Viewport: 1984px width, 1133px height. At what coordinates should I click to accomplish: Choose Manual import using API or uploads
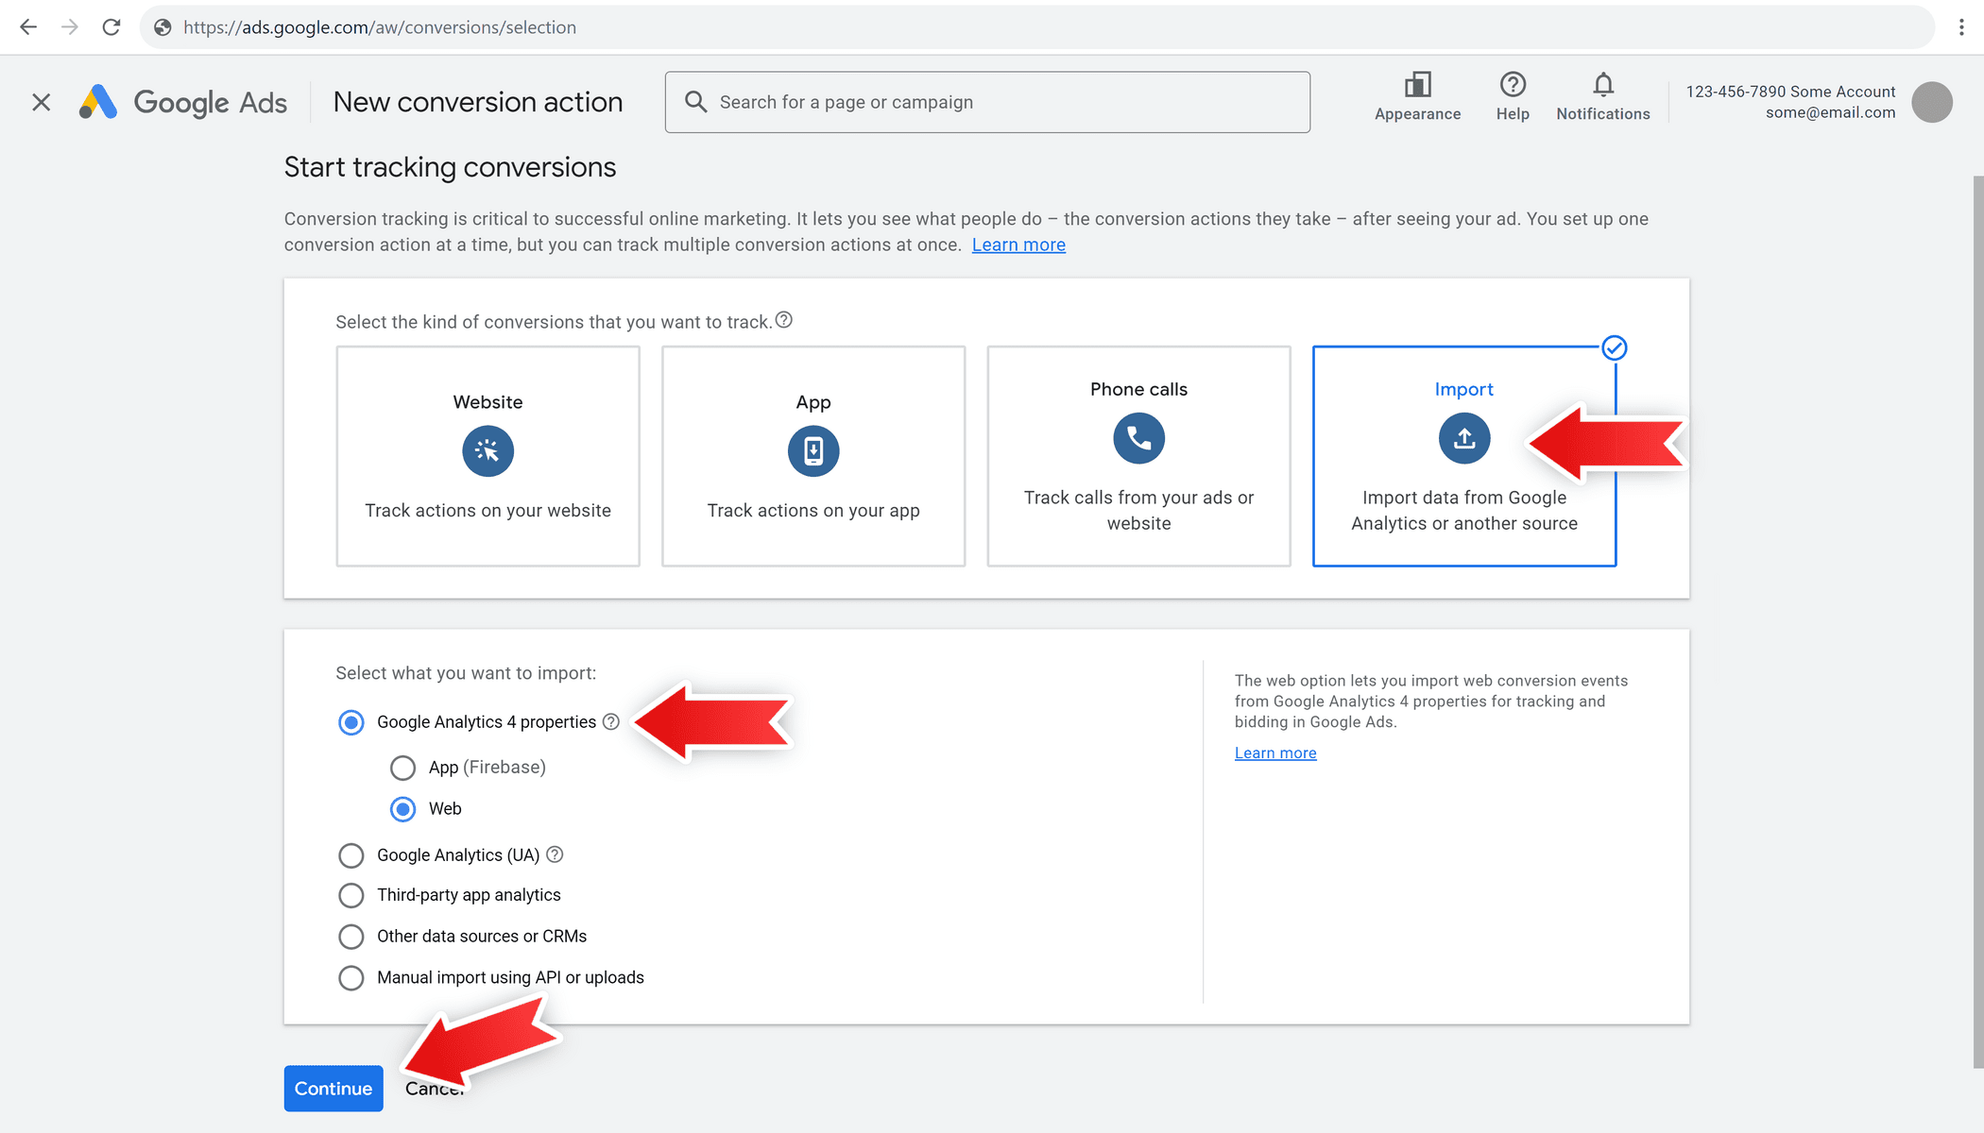click(x=351, y=977)
